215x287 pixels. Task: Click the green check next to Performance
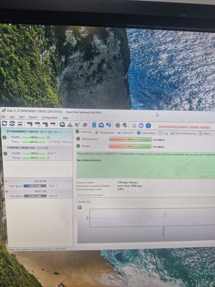pos(78,139)
